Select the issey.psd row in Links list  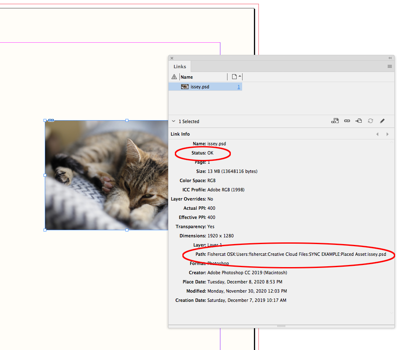coord(205,87)
